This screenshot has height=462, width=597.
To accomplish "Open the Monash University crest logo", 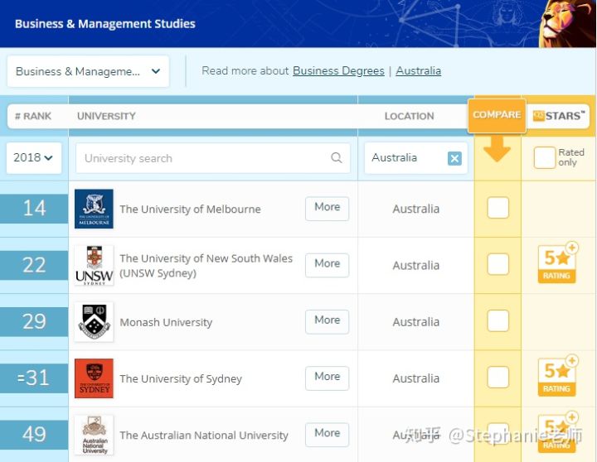I will (94, 322).
